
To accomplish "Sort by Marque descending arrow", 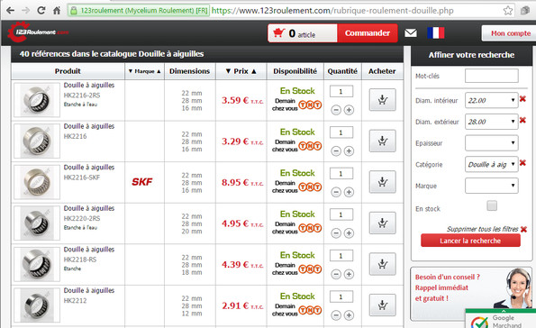I will click(131, 71).
